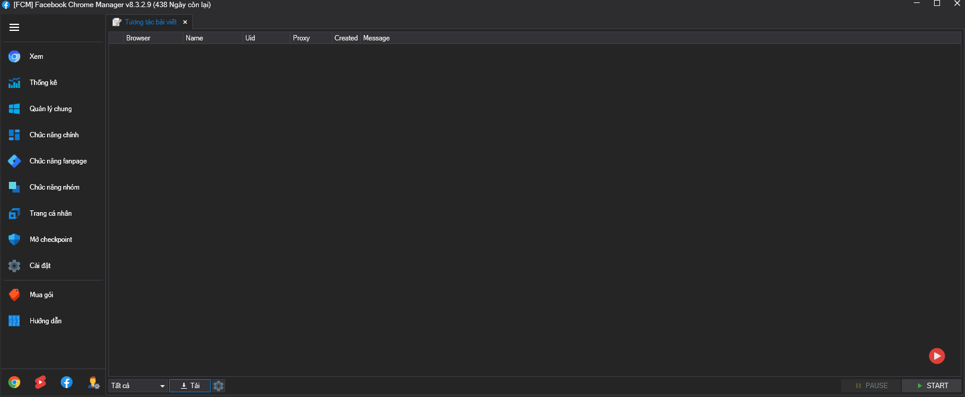Close the Tương tác bài viết tab
This screenshot has height=397, width=965.
[185, 22]
